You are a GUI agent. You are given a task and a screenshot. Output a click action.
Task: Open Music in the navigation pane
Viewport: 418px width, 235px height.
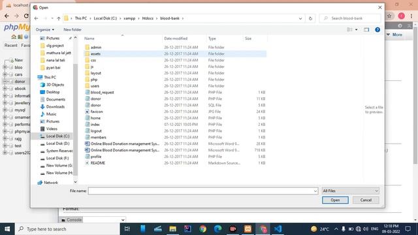pyautogui.click(x=51, y=114)
